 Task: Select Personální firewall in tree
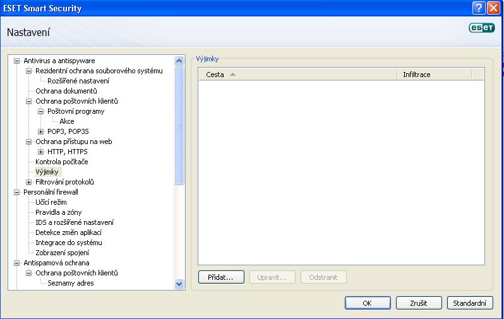[x=51, y=192]
